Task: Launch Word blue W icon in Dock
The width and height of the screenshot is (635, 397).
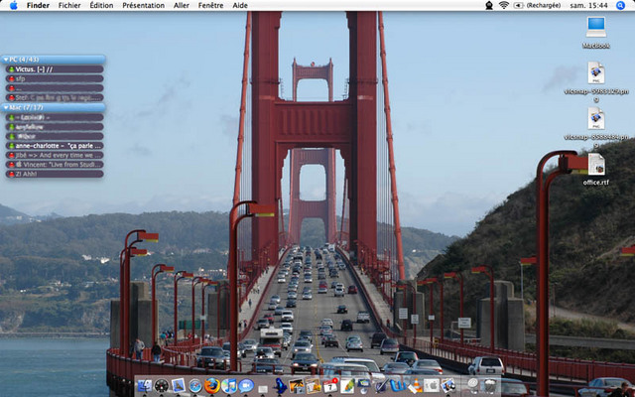Action: 398,386
